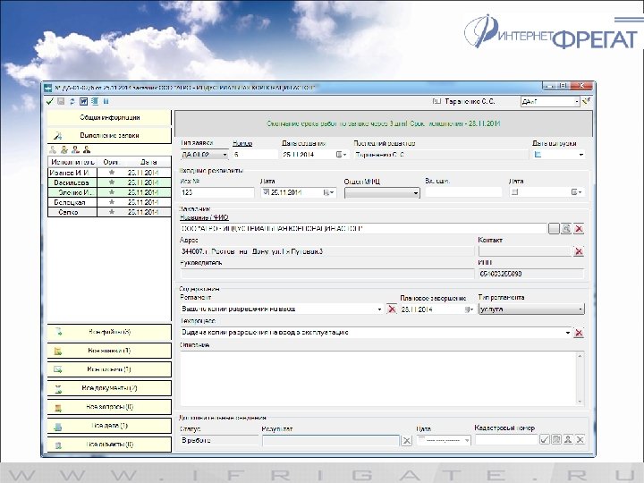Click the Word export icon in toolbar
Viewport: 644px width, 483px height.
click(x=83, y=102)
